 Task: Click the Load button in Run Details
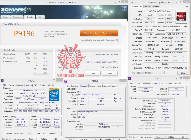point(93,73)
